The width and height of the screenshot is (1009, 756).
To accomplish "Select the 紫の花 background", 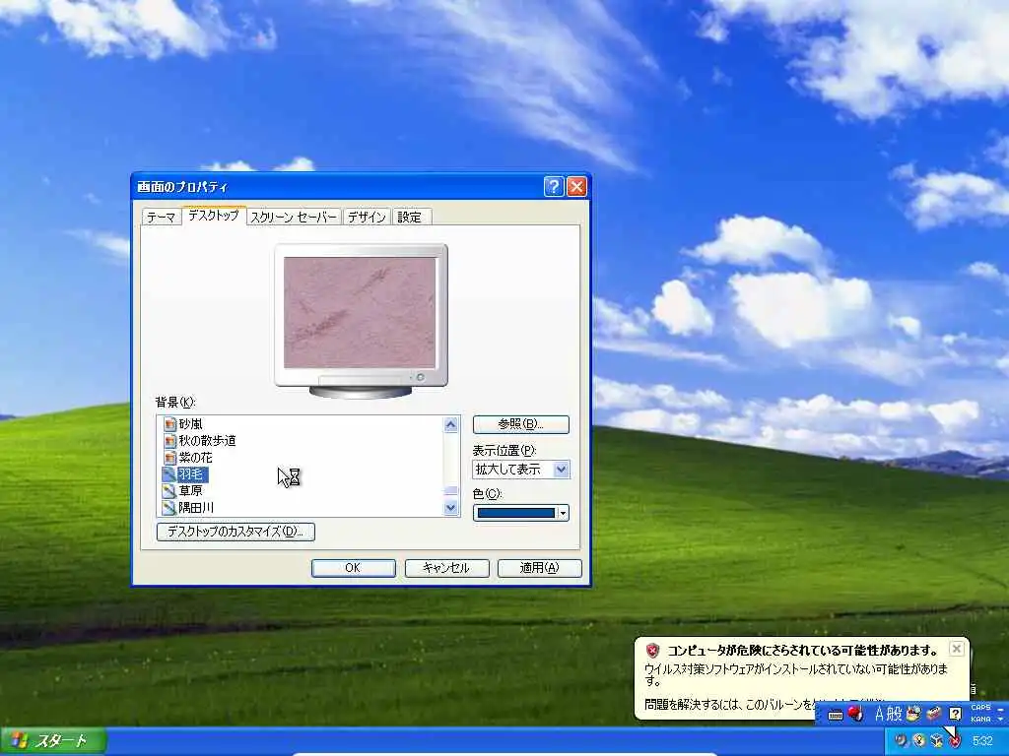I will click(196, 458).
